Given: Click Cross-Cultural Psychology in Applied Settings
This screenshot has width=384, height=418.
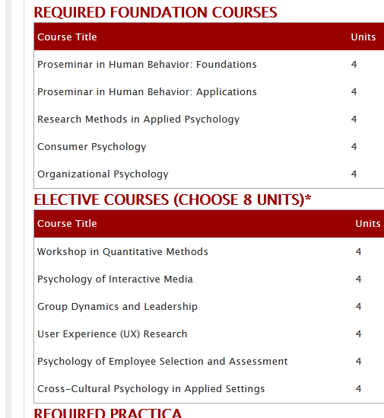Looking at the screenshot, I should (151, 389).
